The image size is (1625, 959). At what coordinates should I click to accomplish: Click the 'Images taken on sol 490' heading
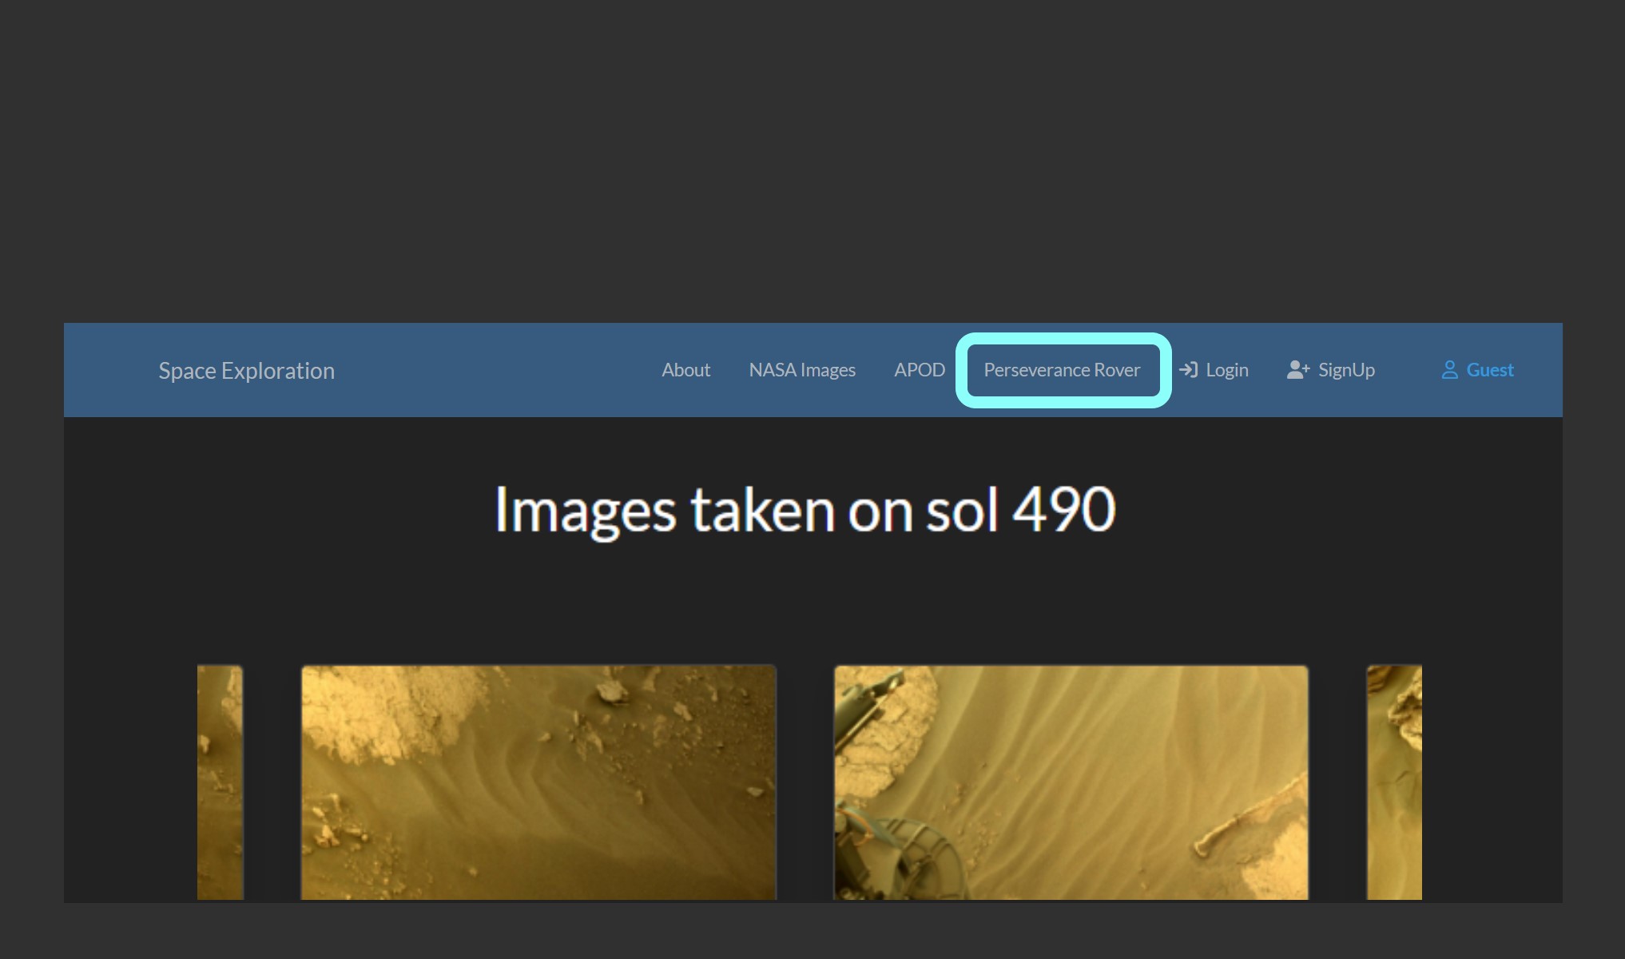[x=805, y=510]
